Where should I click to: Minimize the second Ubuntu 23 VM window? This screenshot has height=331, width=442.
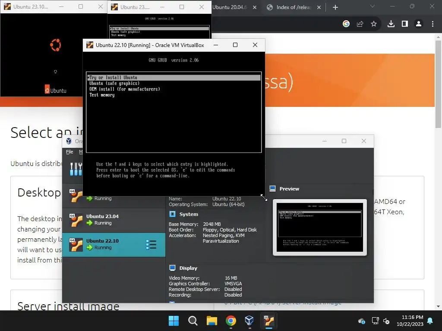(x=162, y=7)
